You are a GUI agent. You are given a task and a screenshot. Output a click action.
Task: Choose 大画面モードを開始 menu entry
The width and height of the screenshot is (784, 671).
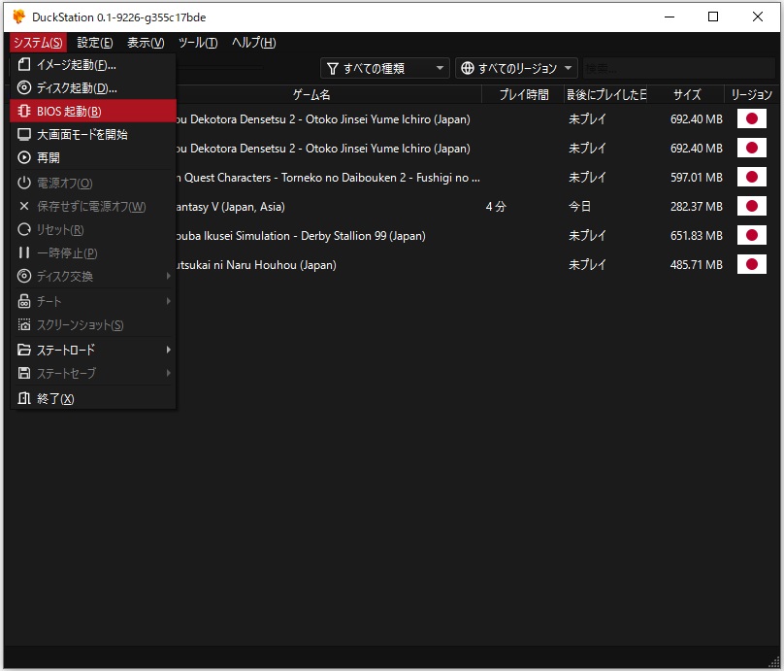(x=93, y=134)
